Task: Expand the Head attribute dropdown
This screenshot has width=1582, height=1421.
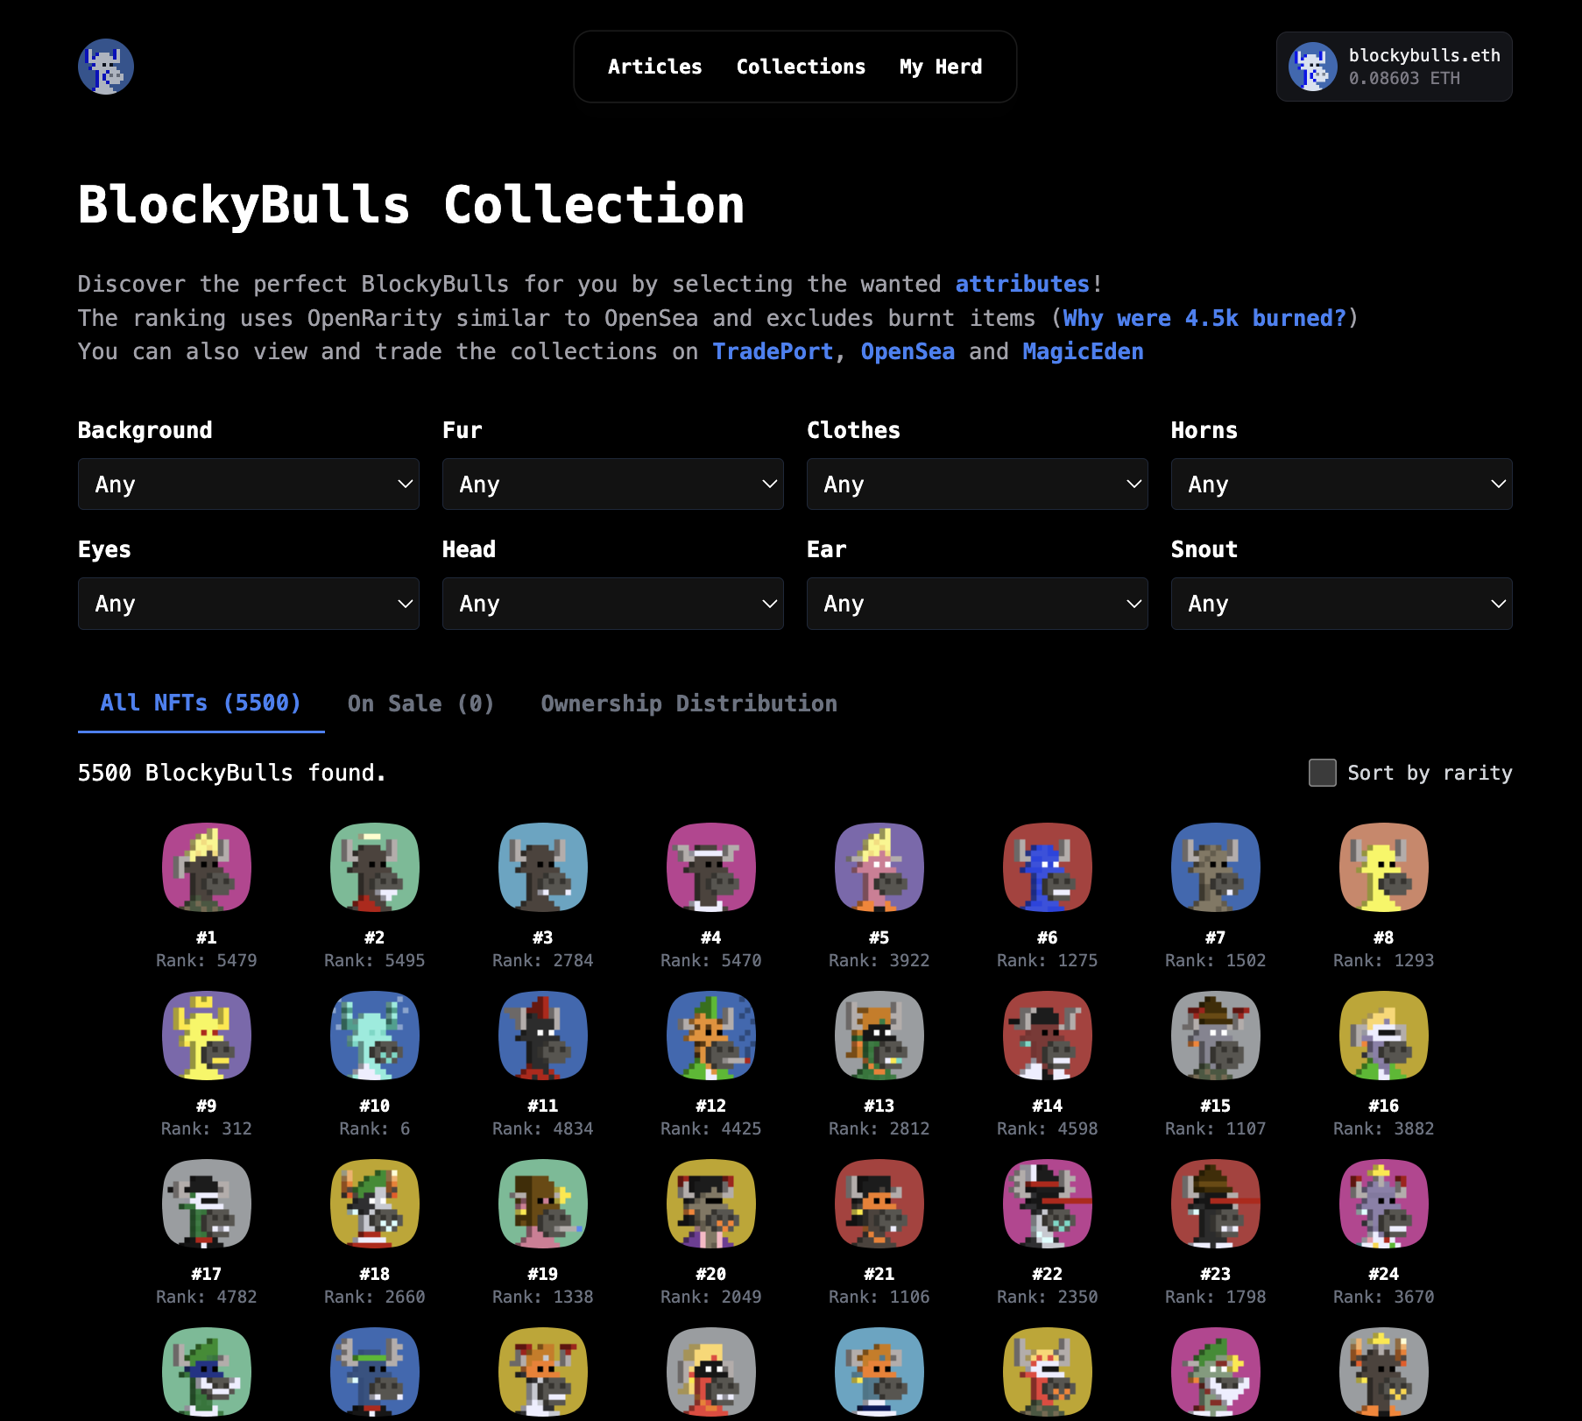Action: point(613,604)
